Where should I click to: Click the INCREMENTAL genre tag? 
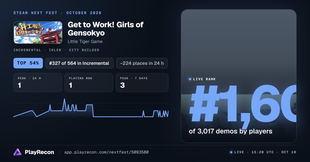pyautogui.click(x=27, y=50)
